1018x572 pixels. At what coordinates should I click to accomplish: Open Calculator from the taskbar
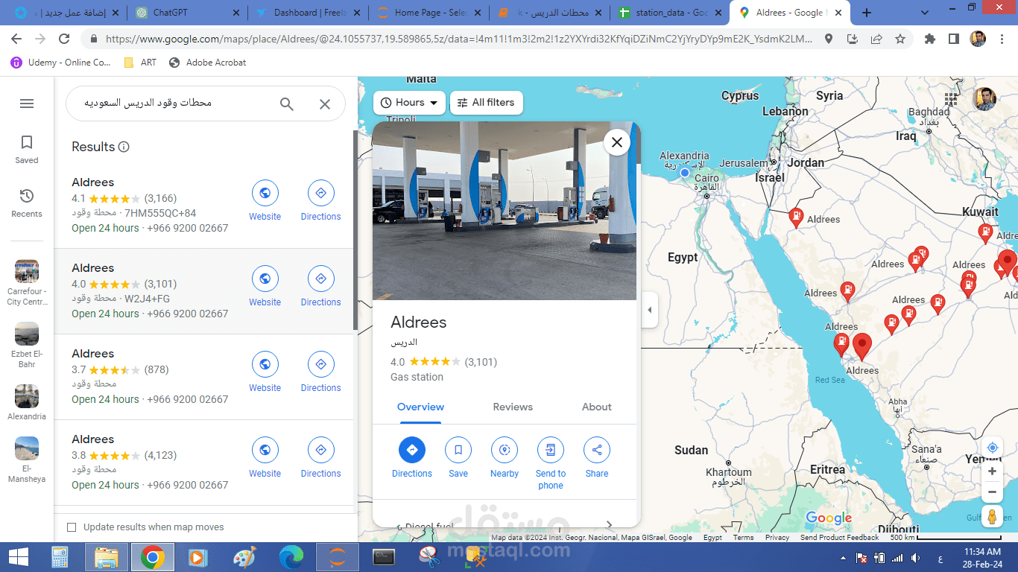(x=60, y=557)
